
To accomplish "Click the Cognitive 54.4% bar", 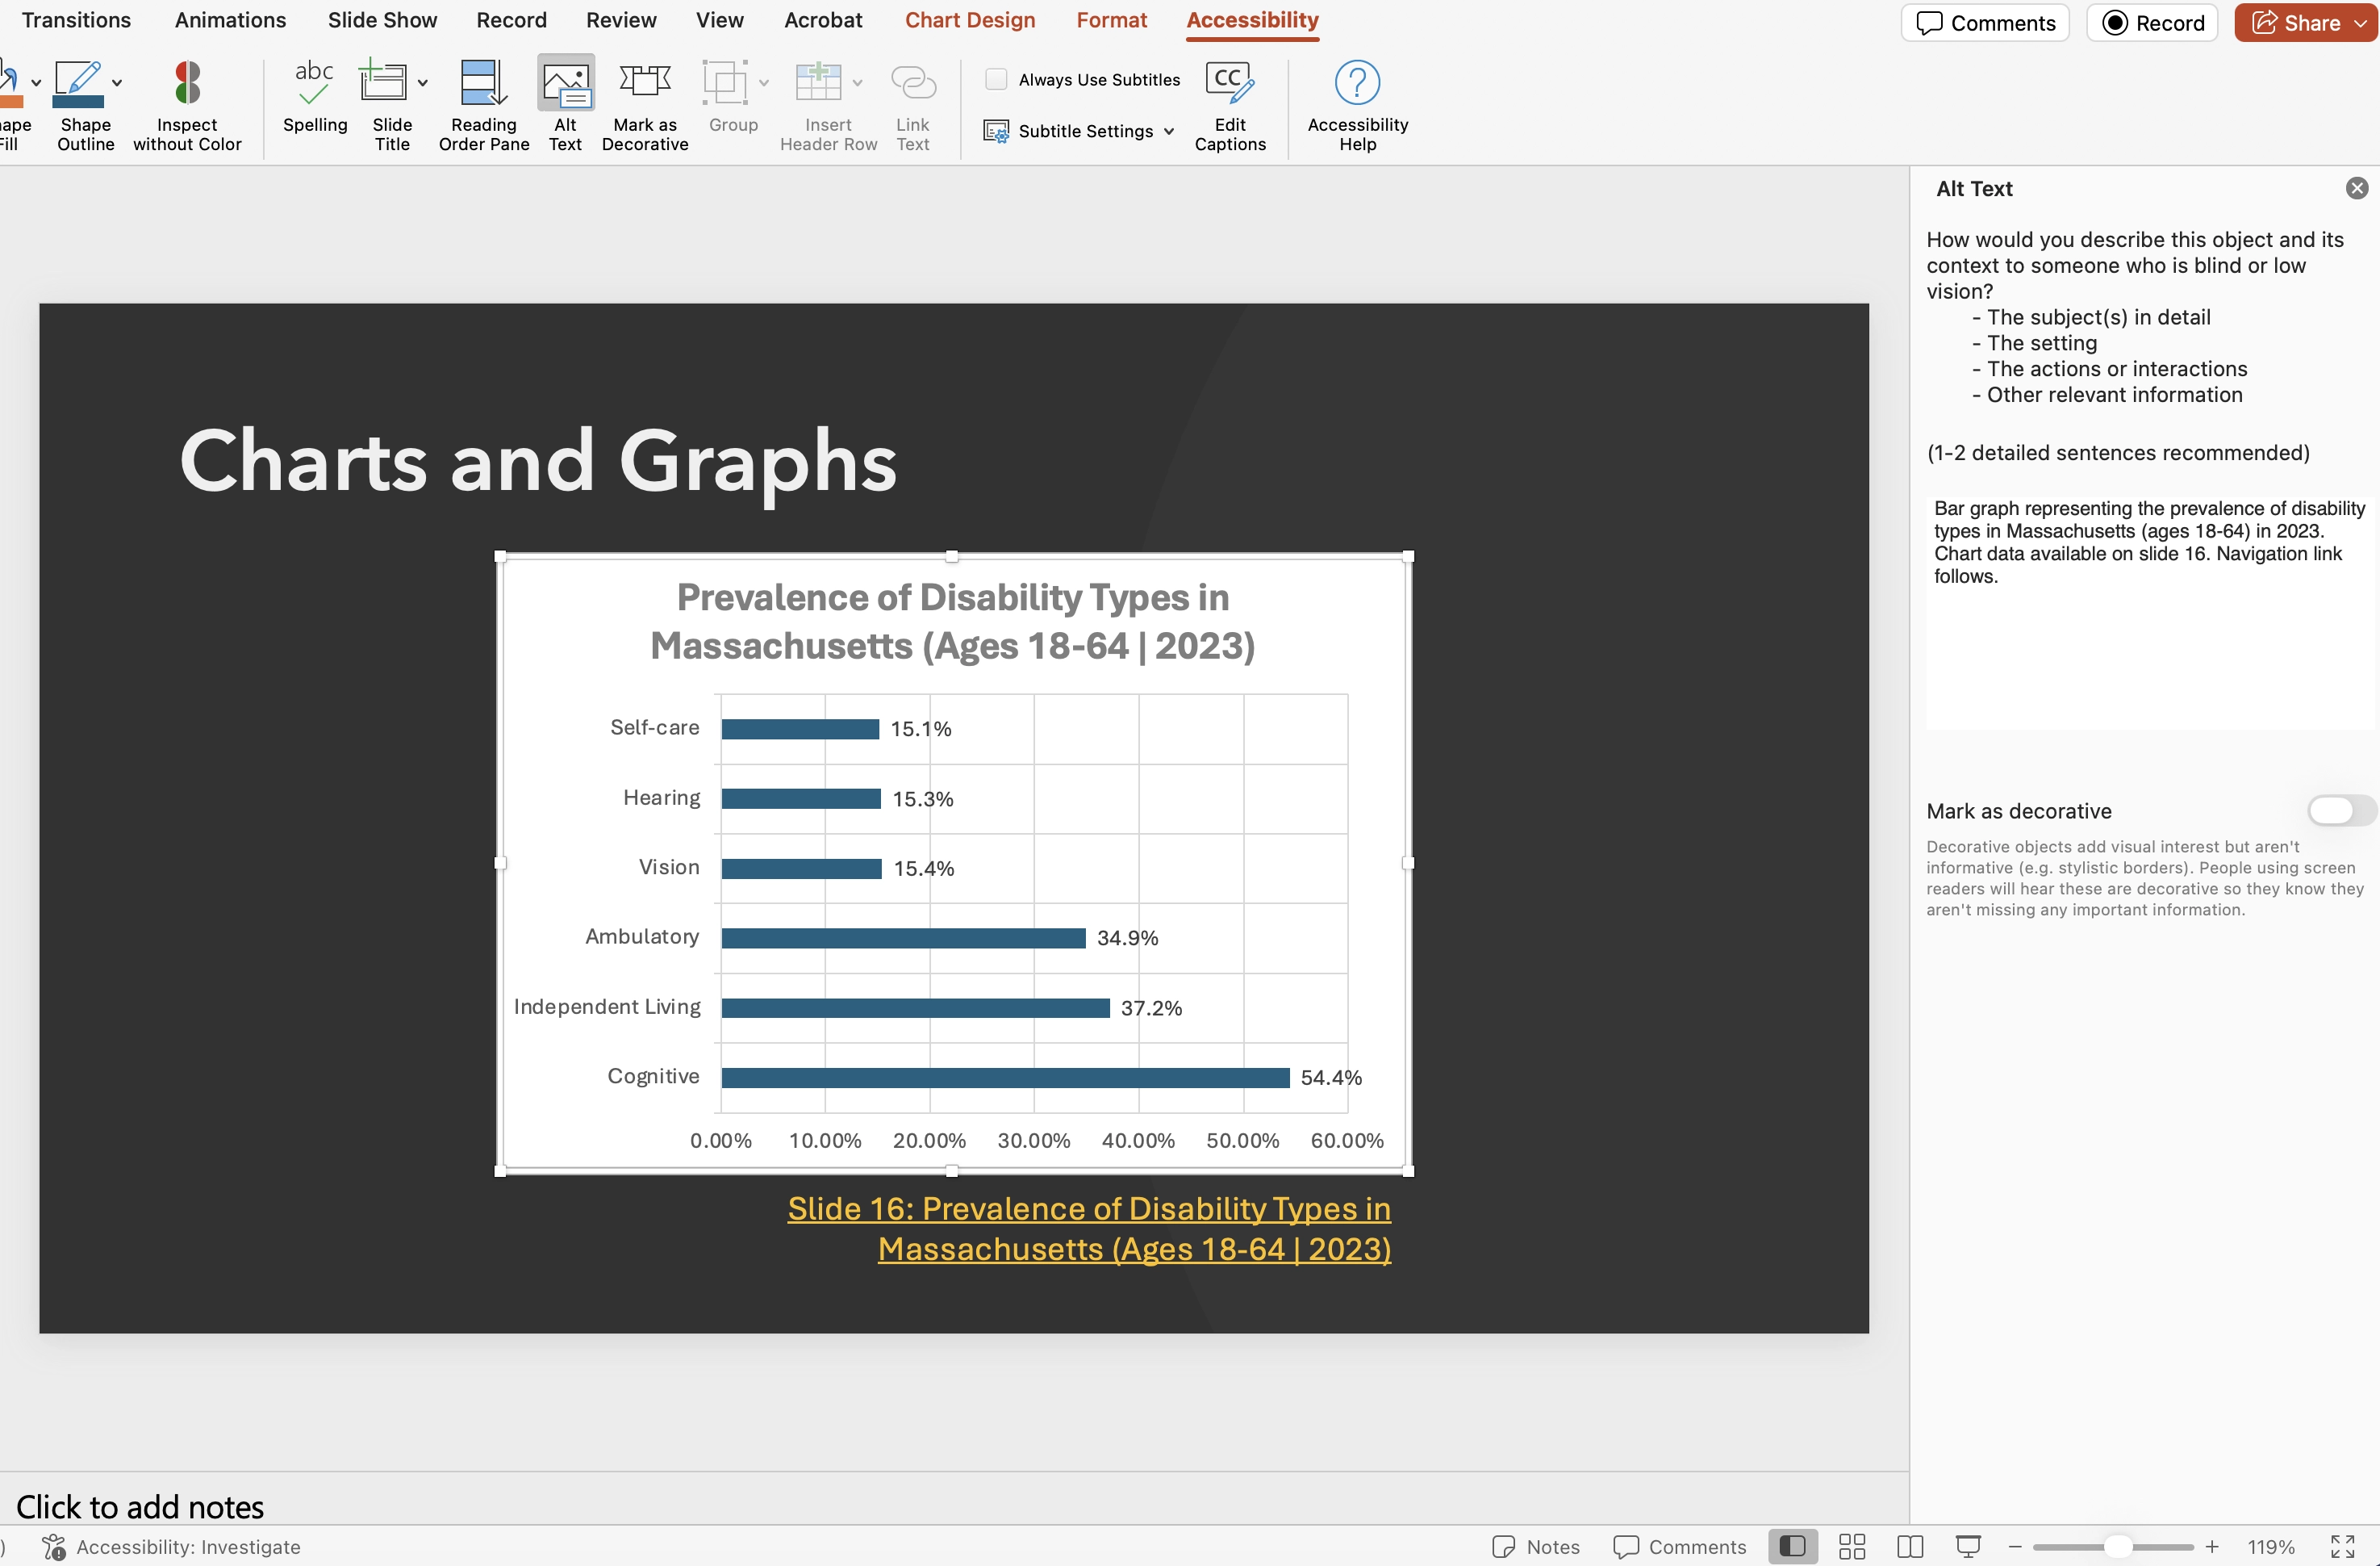I will 1005,1078.
